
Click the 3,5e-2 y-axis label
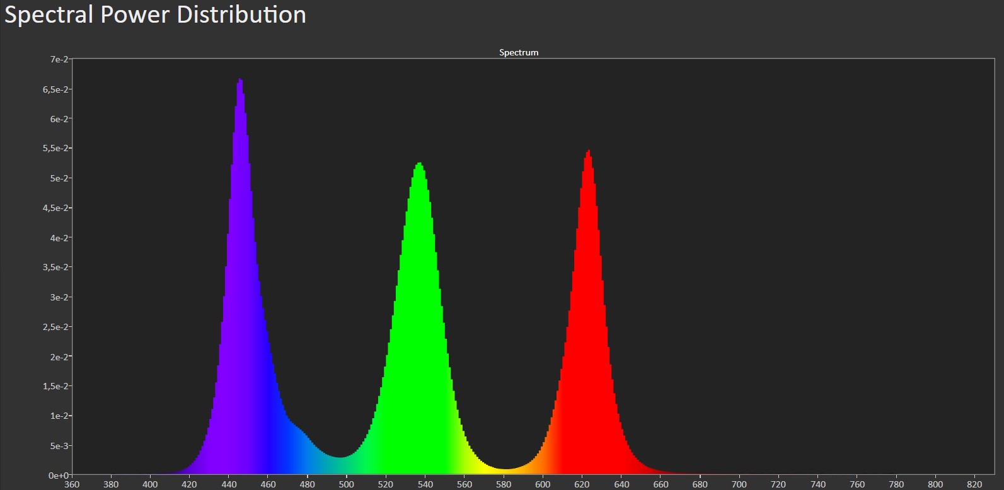pos(55,268)
